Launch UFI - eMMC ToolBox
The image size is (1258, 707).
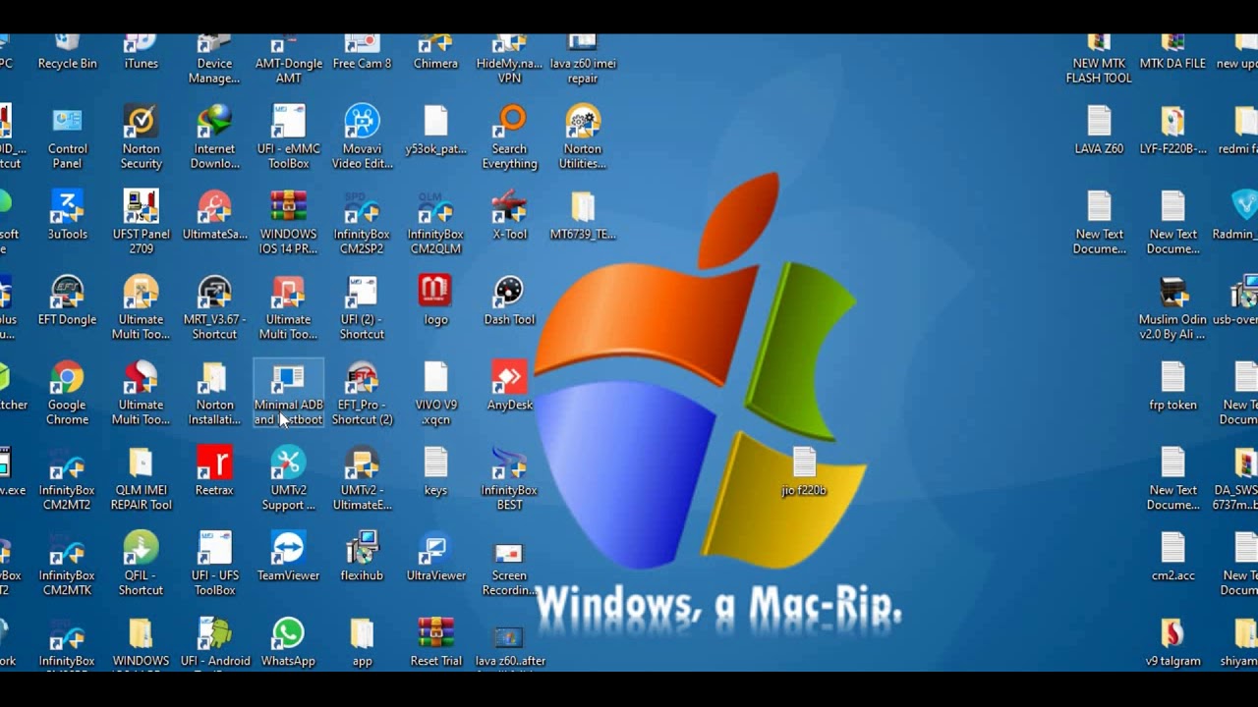click(288, 137)
